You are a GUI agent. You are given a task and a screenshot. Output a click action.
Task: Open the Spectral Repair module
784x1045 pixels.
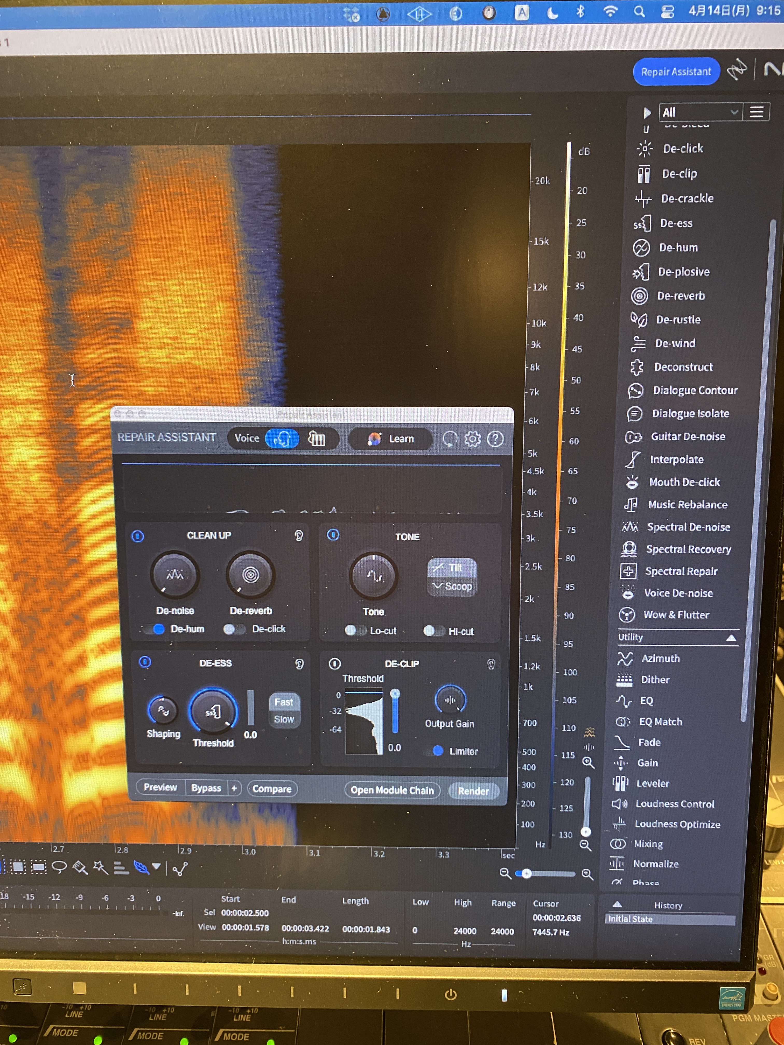(669, 571)
